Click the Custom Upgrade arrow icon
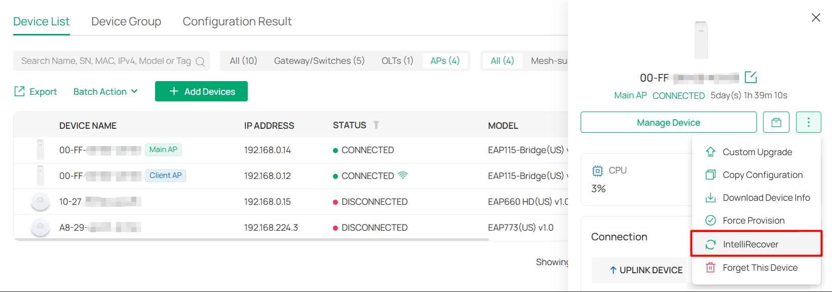The image size is (832, 292). tap(711, 152)
